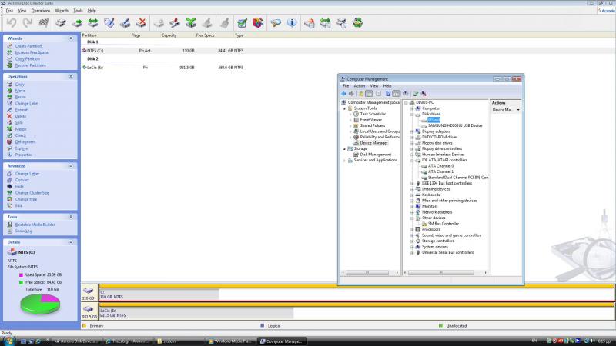The width and height of the screenshot is (616, 346).
Task: Click Back arrow in Computer Management toolbar
Action: (343, 94)
